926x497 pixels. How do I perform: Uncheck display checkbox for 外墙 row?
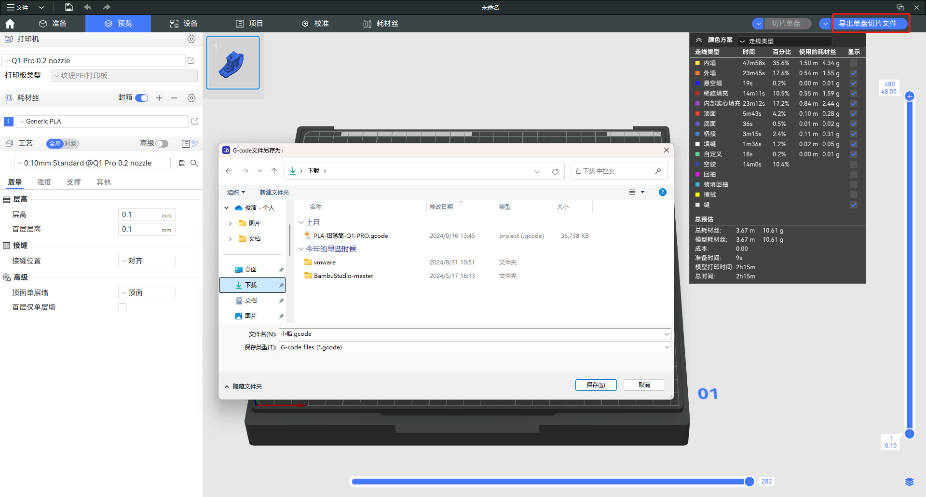tap(853, 73)
